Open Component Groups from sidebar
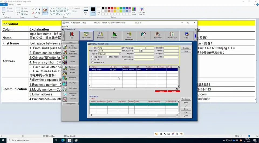This screenshot has width=259, height=143. coord(70,68)
